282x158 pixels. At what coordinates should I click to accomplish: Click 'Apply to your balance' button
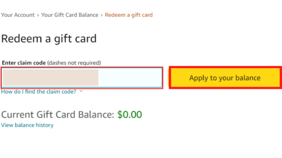click(x=225, y=78)
